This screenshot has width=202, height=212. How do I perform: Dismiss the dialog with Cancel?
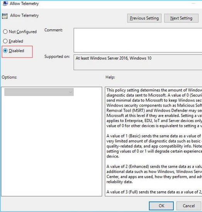coord(189,206)
